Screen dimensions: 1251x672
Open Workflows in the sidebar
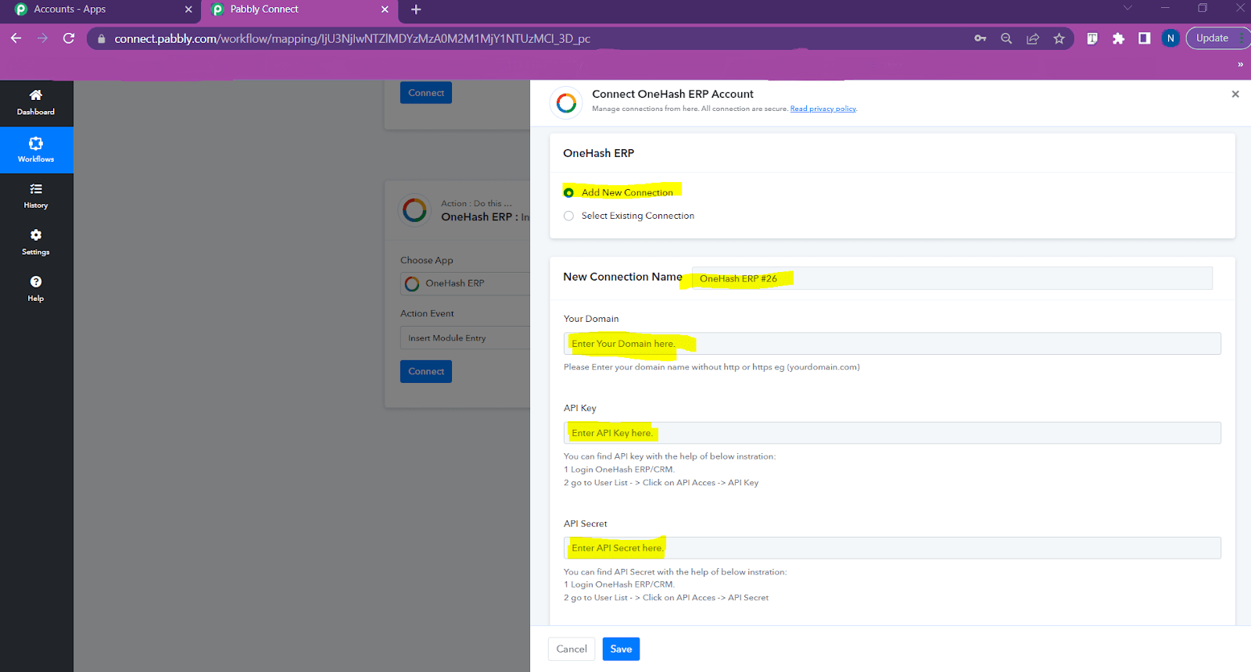pyautogui.click(x=36, y=150)
